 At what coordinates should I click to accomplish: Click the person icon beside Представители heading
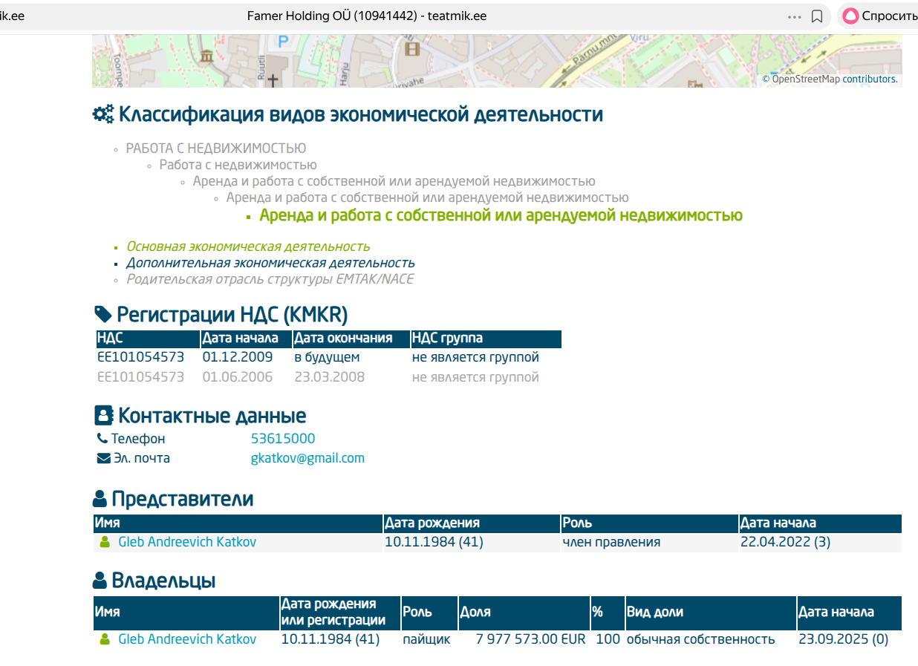(100, 499)
